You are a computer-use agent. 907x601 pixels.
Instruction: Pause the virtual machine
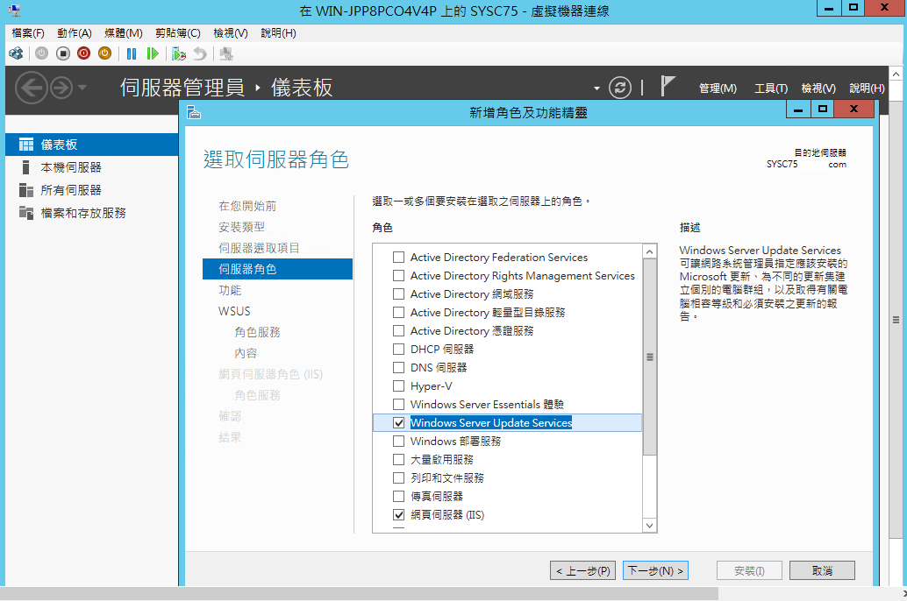(x=132, y=53)
